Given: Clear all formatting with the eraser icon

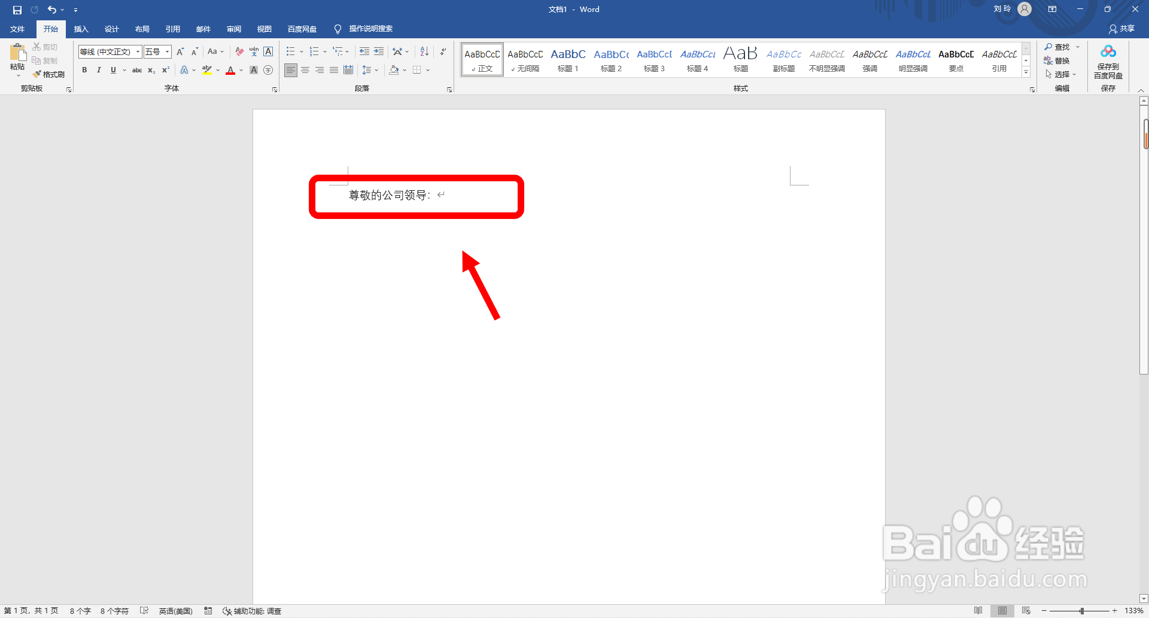Looking at the screenshot, I should click(x=239, y=51).
